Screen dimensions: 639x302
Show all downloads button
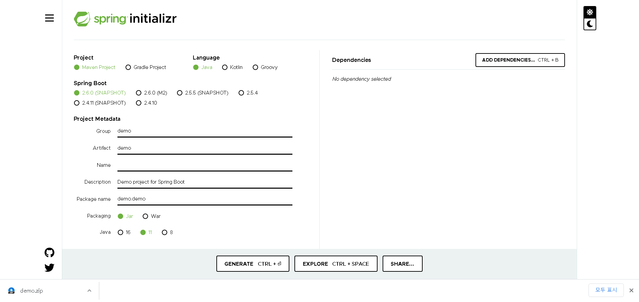pyautogui.click(x=606, y=290)
